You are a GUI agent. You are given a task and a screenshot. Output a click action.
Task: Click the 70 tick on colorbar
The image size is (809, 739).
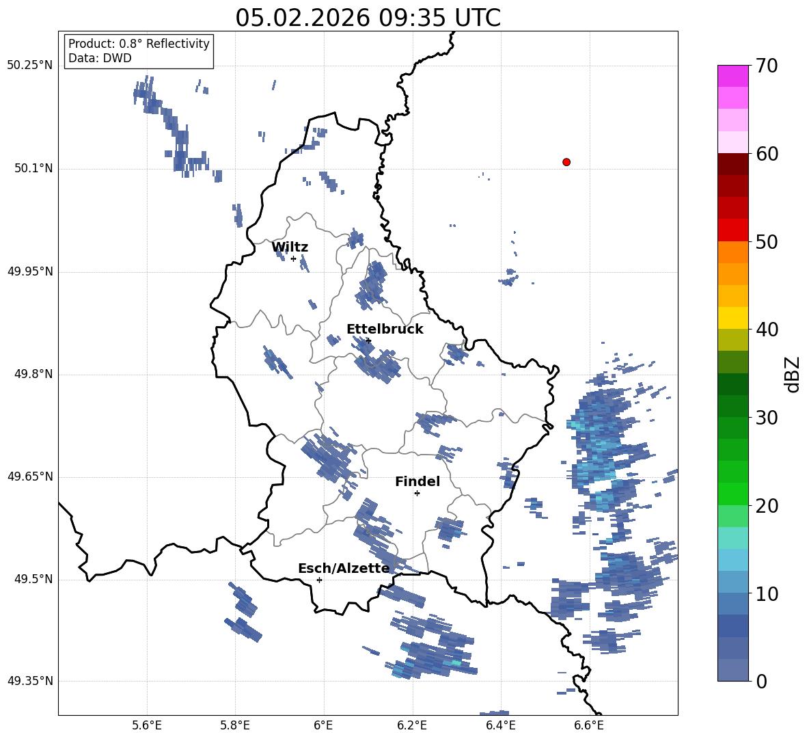tap(767, 66)
